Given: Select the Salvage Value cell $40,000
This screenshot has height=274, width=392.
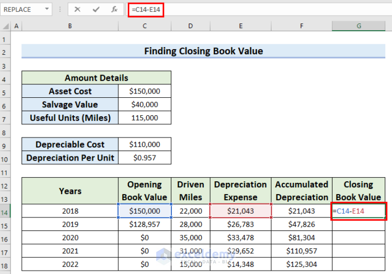Looking at the screenshot, I should point(144,105).
